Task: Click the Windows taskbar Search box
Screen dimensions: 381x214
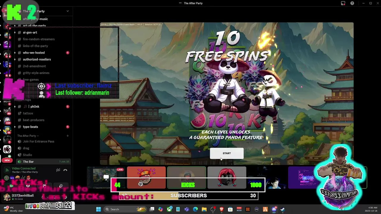Action: pyautogui.click(x=125, y=209)
